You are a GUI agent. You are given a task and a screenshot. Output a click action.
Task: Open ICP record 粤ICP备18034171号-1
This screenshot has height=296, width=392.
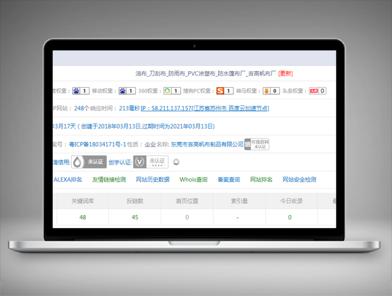[x=97, y=145]
